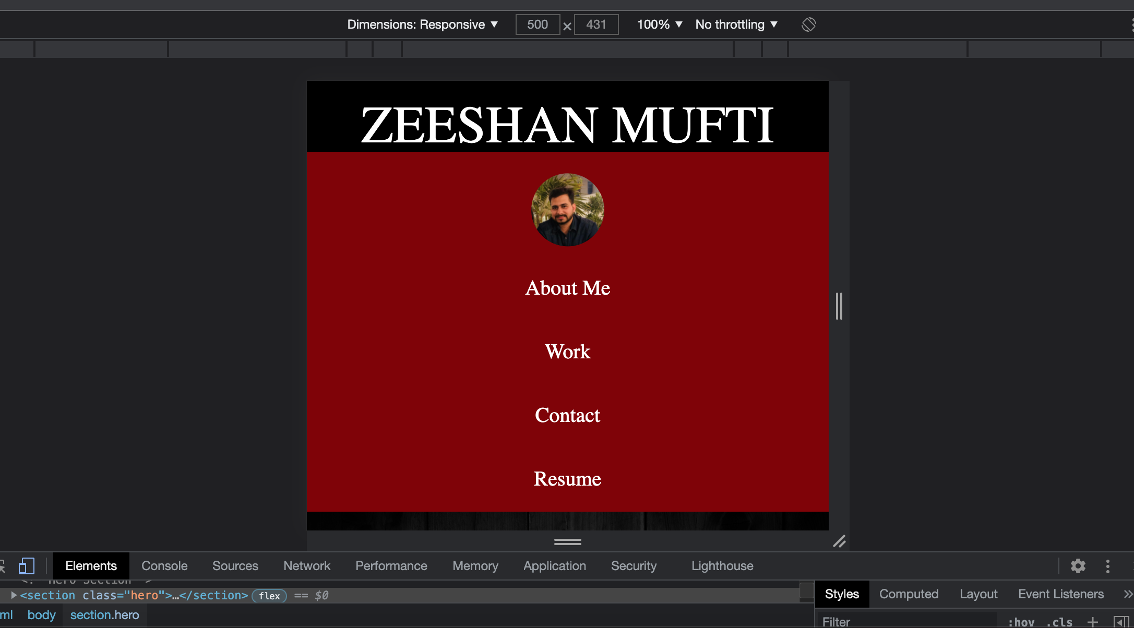Toggle the :hov element state button
Screen dimensions: 1134x628
(1021, 622)
